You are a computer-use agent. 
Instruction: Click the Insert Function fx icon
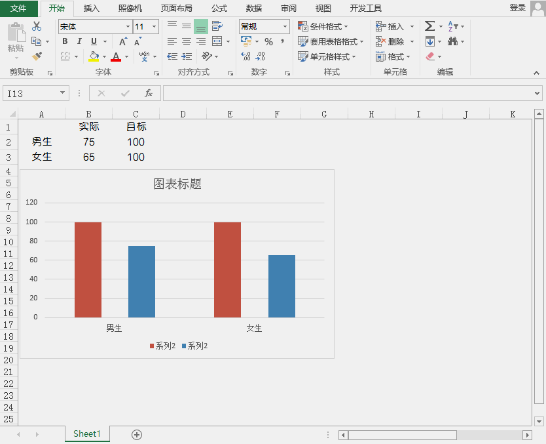149,93
